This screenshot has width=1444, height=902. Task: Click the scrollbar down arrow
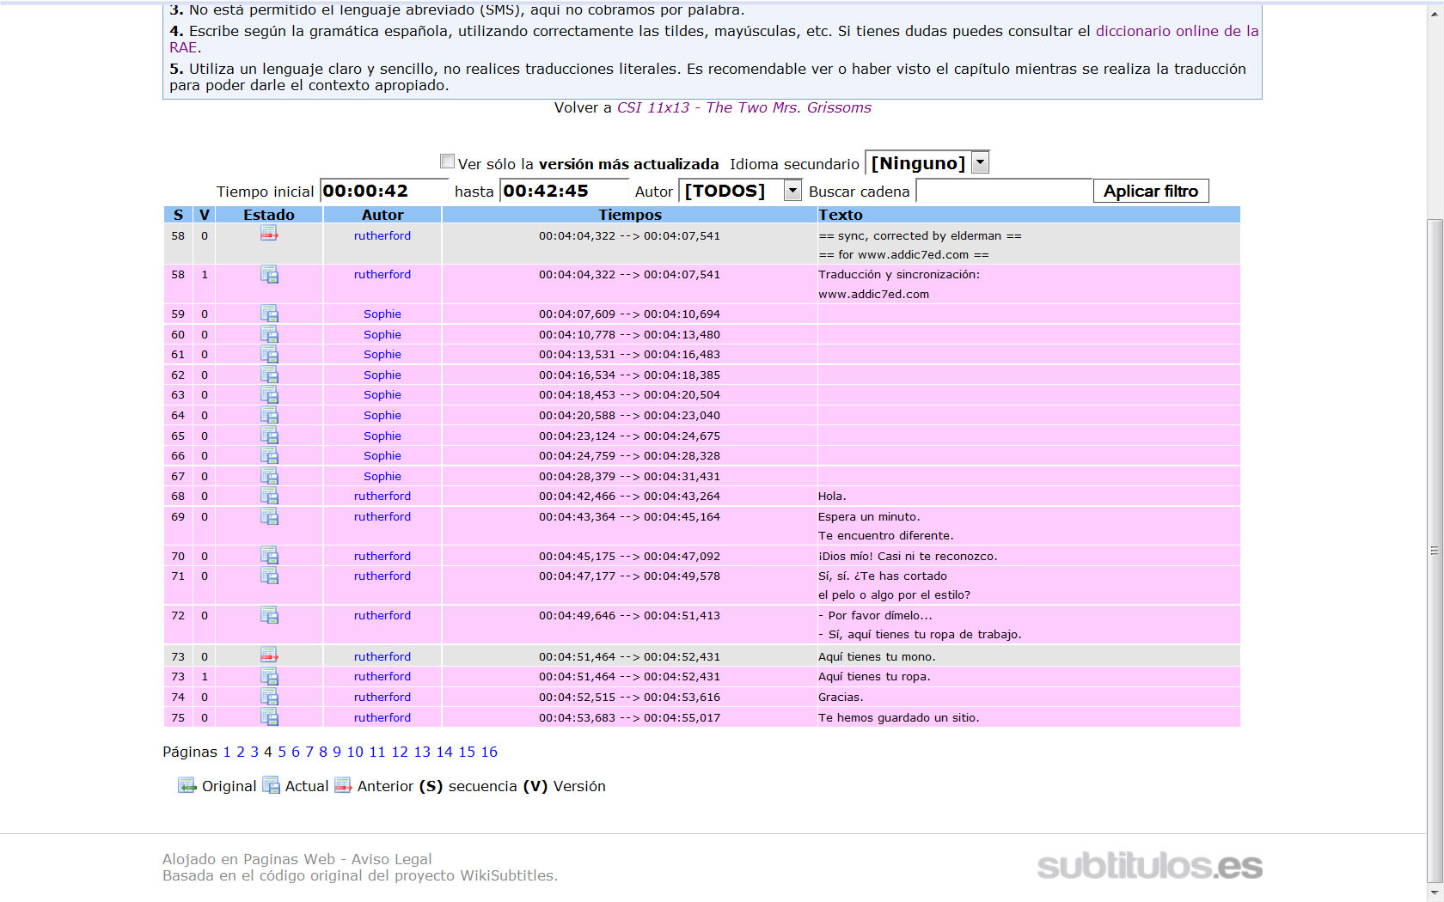point(1435,893)
